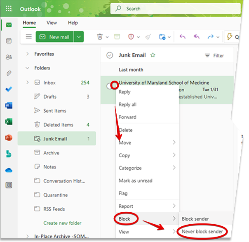Open the Filter options for messages
This screenshot has width=249, height=242.
pos(214,56)
